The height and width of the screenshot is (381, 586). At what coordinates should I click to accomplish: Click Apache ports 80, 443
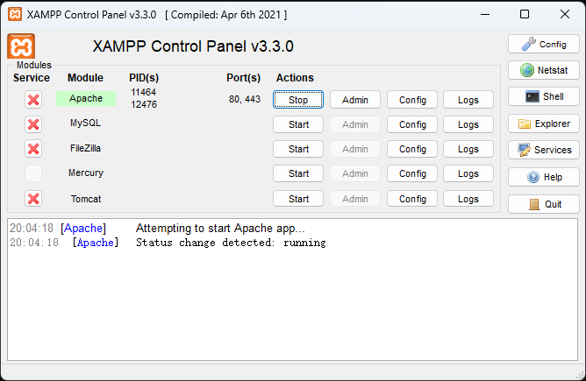245,99
